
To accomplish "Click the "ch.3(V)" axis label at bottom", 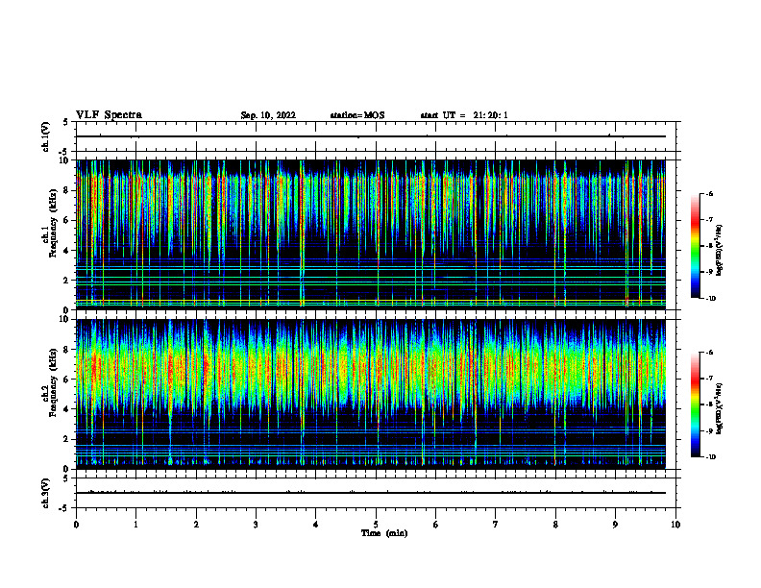I will click(x=46, y=493).
